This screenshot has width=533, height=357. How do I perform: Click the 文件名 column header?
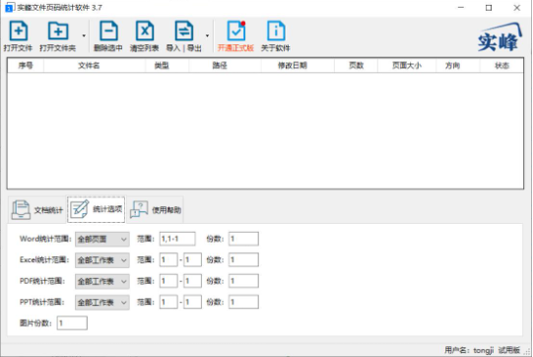coord(89,65)
